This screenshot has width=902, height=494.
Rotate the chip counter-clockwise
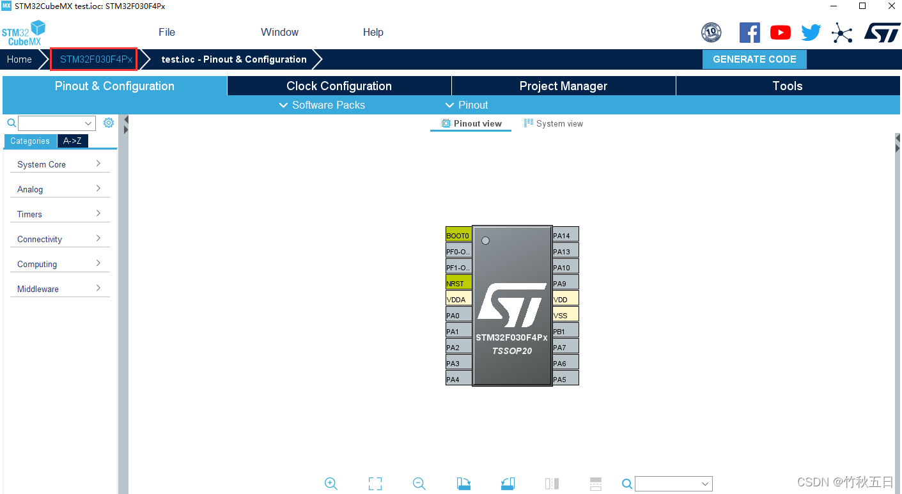coord(508,484)
